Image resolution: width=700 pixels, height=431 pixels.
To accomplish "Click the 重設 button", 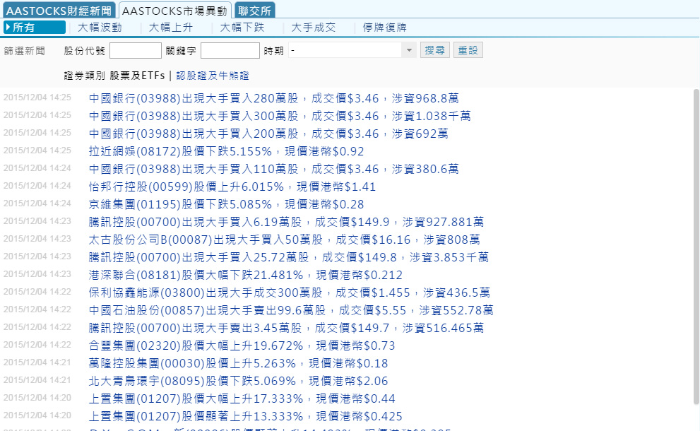I will point(468,50).
